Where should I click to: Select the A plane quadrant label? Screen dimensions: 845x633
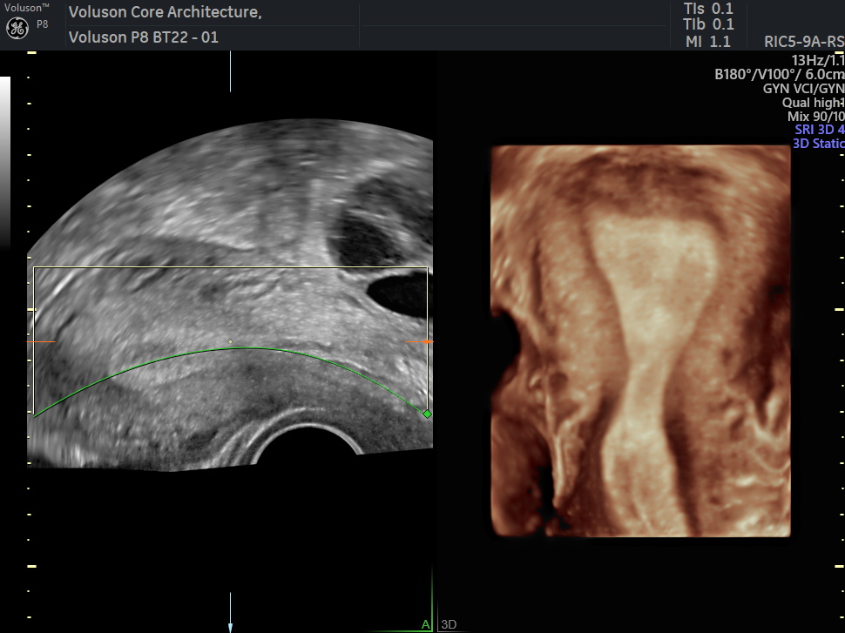(x=425, y=624)
